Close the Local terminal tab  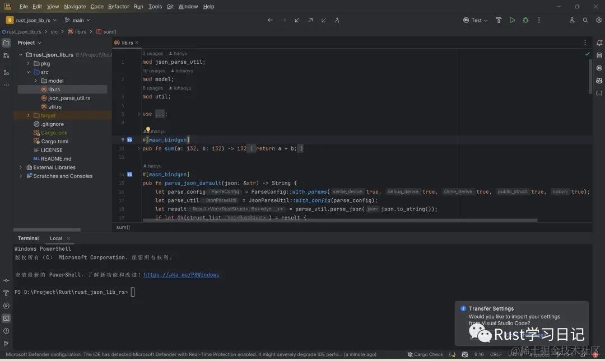[x=69, y=238]
